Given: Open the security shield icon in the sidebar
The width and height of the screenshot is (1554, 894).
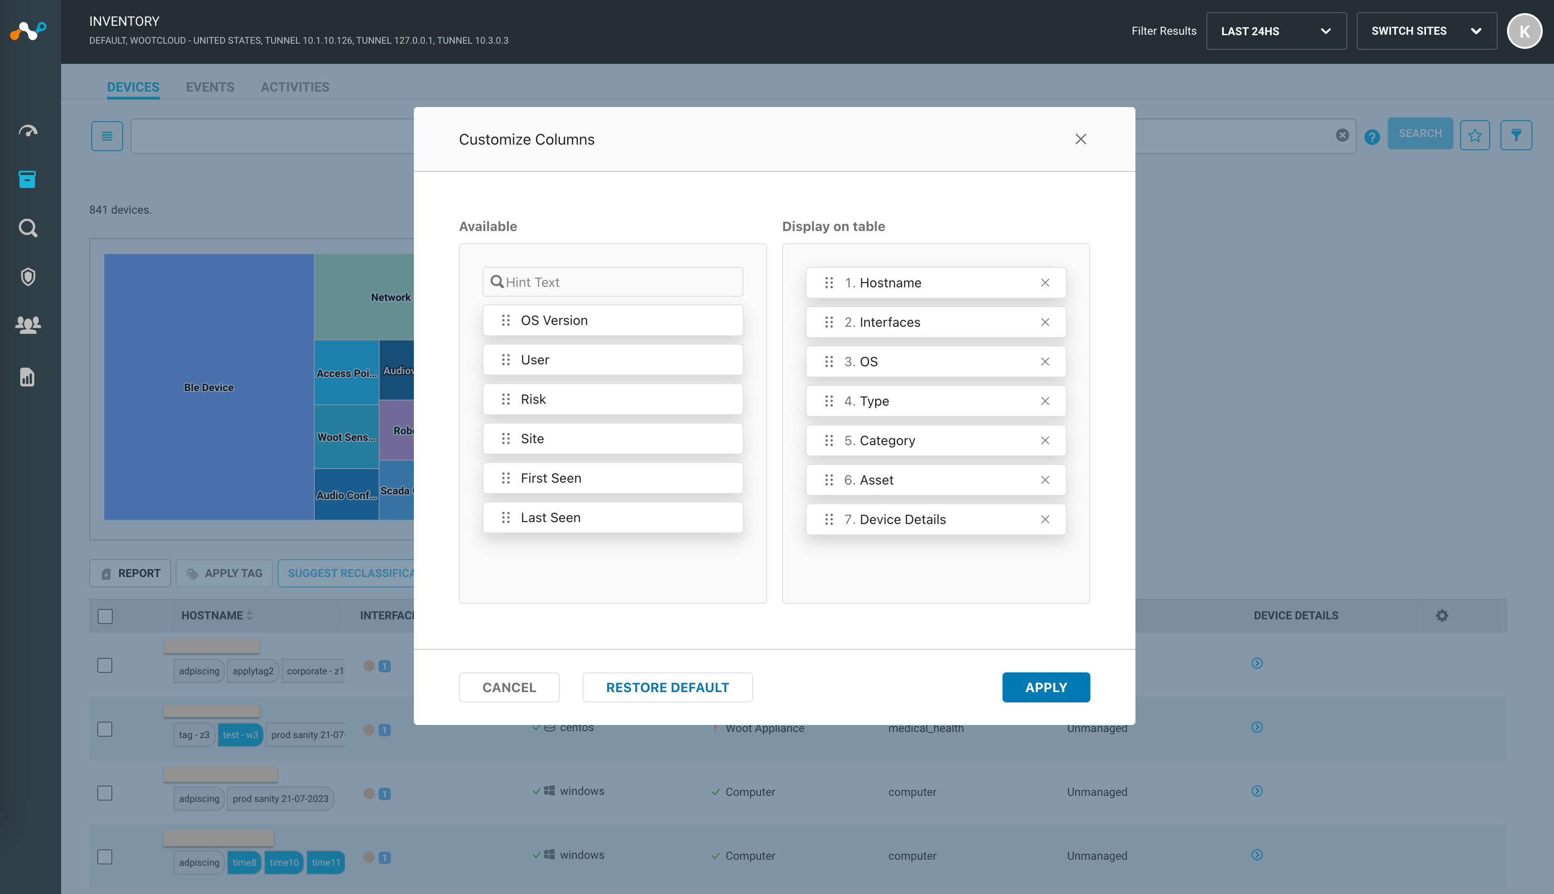Looking at the screenshot, I should pos(28,277).
